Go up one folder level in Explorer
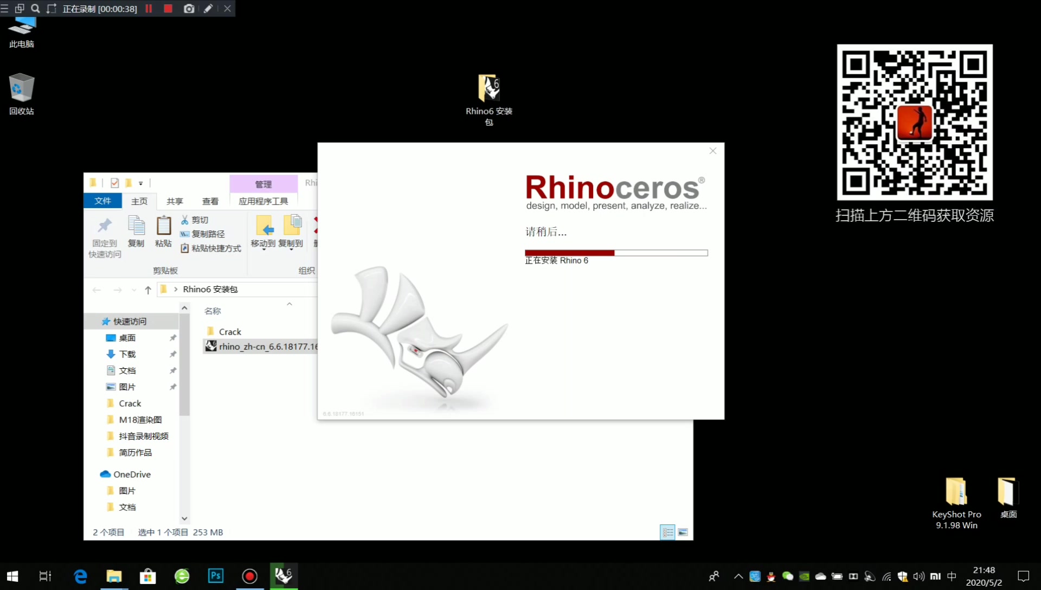 click(148, 290)
